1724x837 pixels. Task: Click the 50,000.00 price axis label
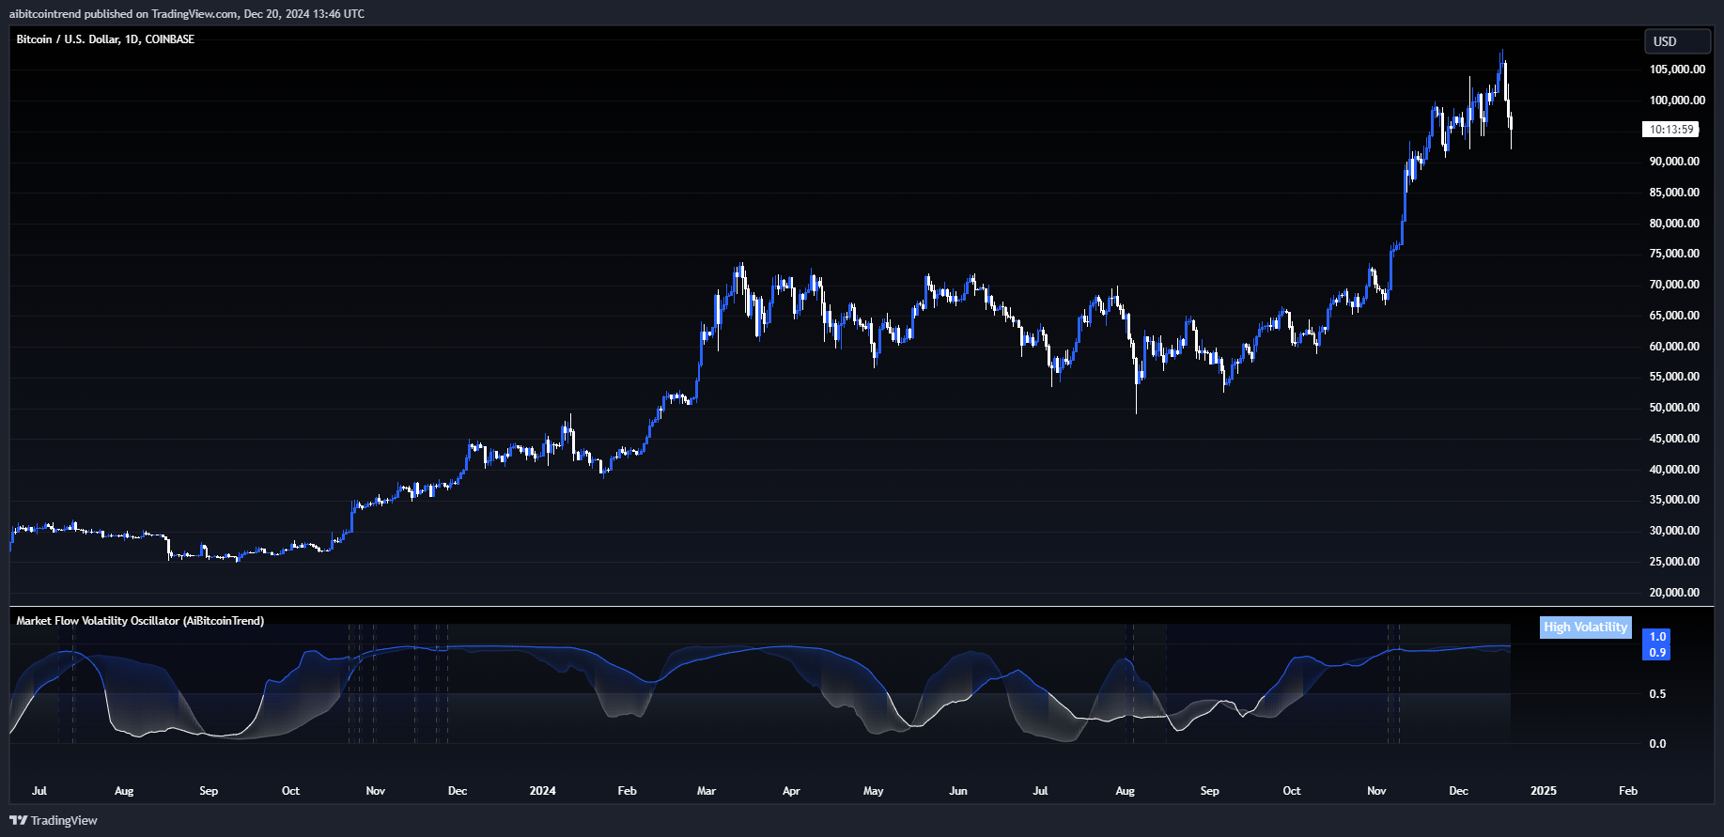point(1674,408)
